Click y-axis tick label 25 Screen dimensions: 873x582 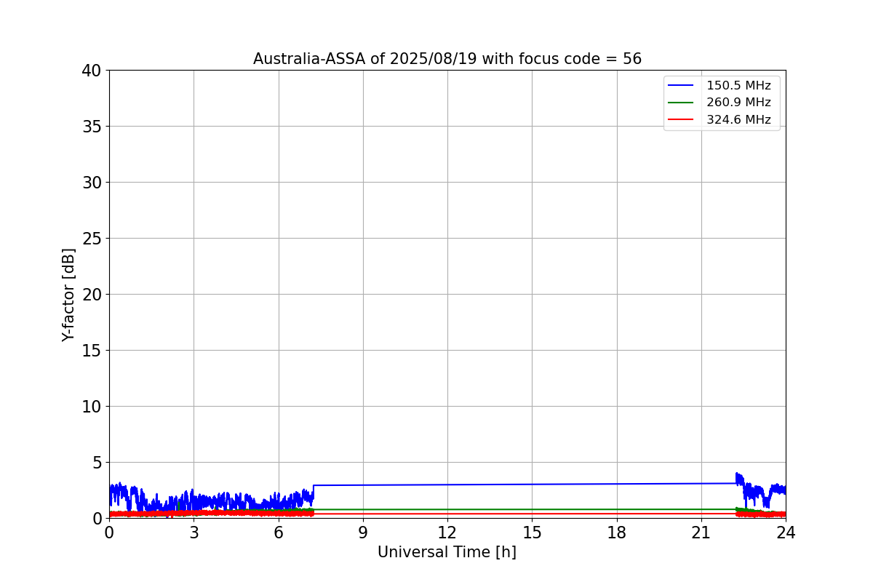click(x=91, y=239)
